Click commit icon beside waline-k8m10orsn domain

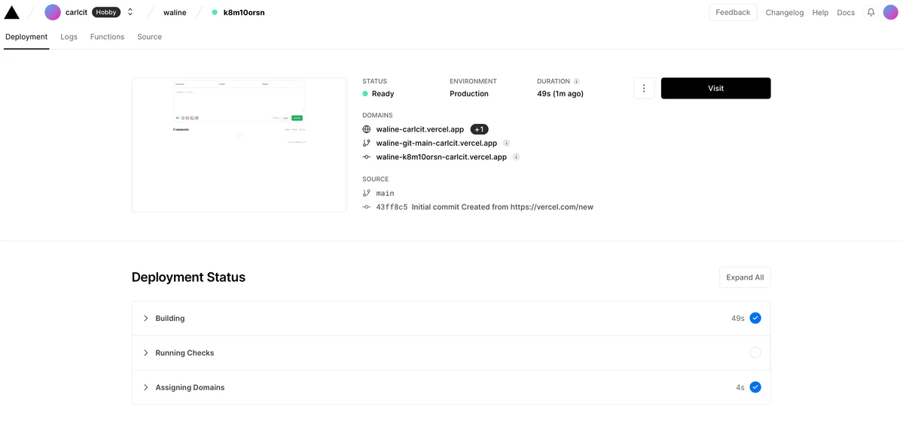tap(366, 157)
